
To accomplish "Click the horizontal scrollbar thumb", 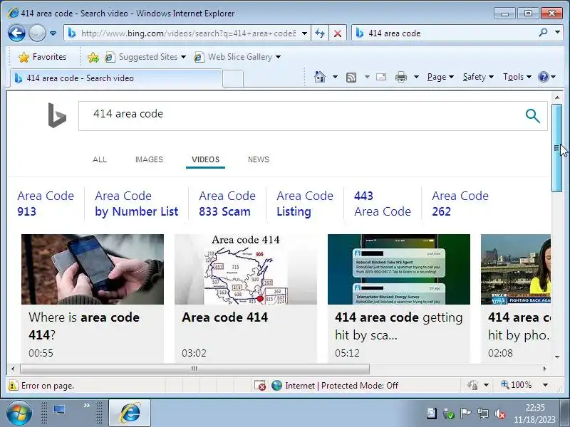I will tap(195, 369).
